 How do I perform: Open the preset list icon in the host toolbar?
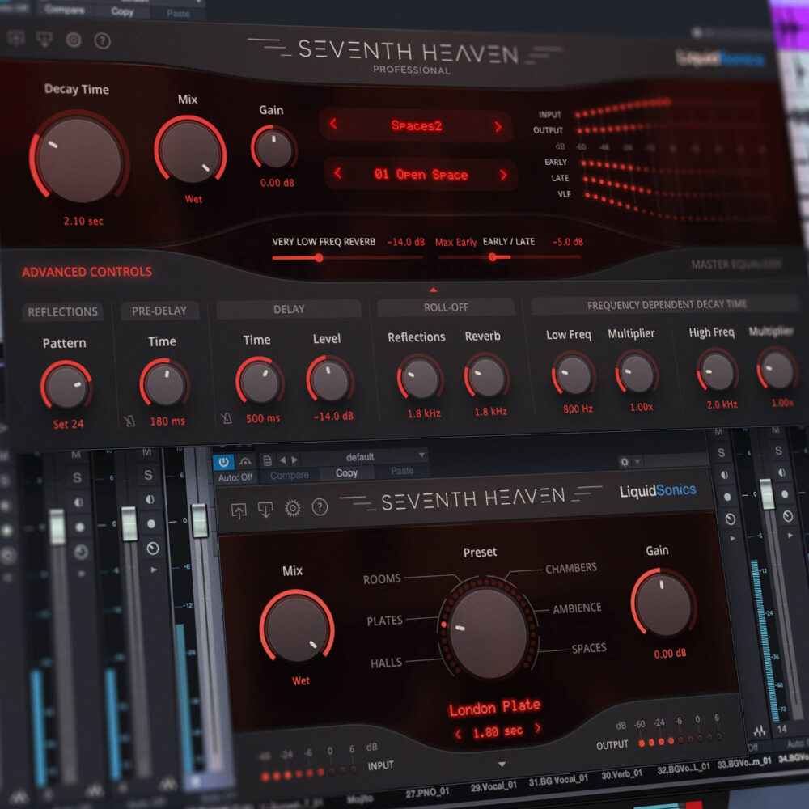click(268, 459)
